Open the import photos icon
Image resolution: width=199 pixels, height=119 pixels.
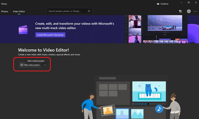180,11
